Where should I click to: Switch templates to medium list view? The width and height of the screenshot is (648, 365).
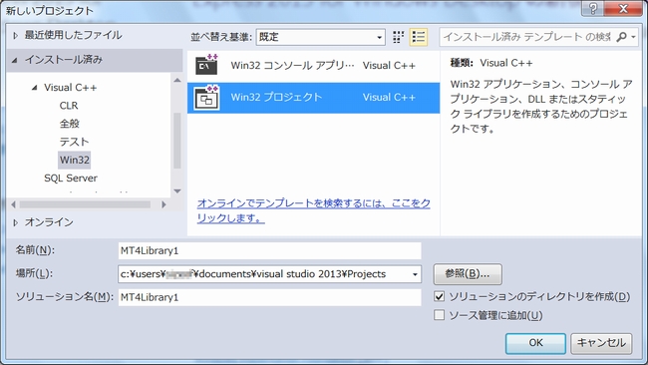(x=419, y=37)
